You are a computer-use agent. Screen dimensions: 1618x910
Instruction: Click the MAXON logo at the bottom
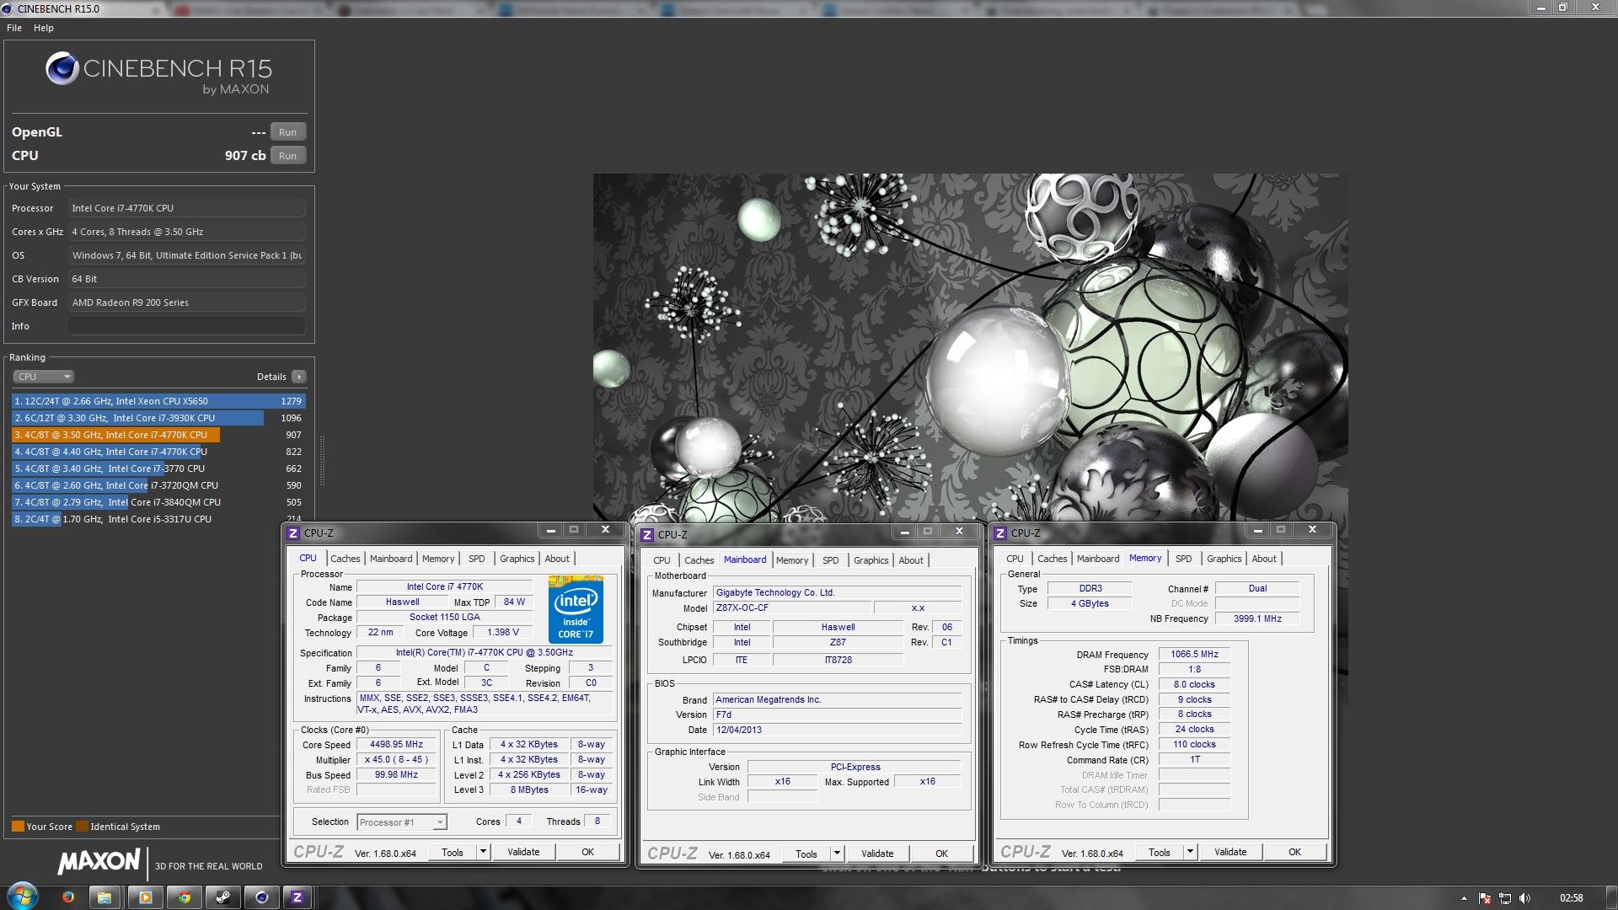click(x=99, y=861)
